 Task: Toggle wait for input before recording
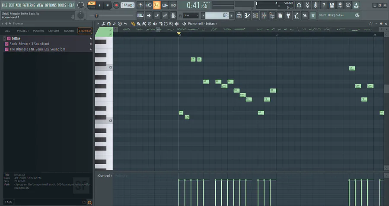(x=149, y=5)
